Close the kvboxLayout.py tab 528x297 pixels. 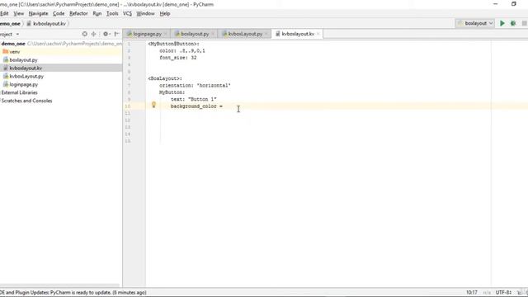(266, 34)
